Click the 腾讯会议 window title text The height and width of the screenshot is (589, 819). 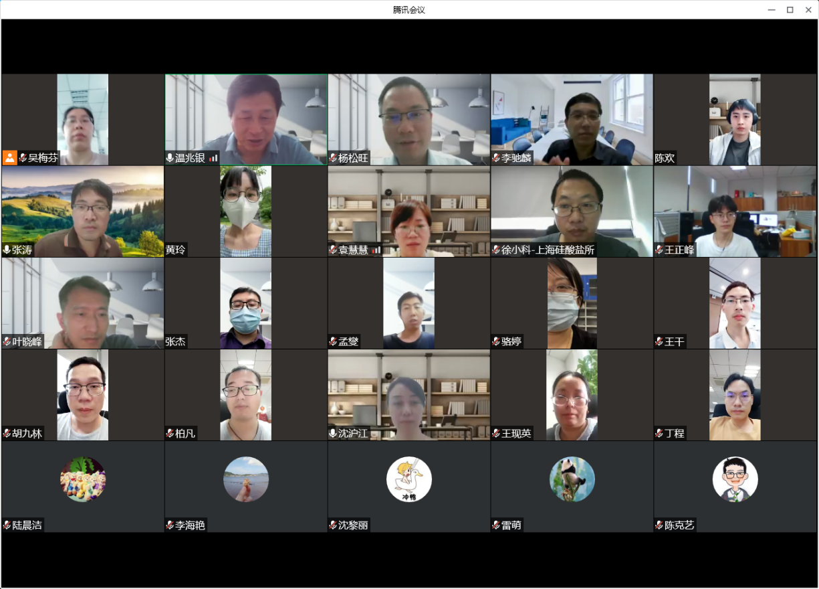[409, 9]
